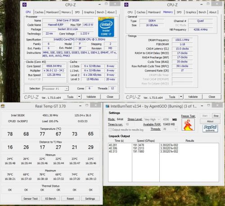
Task: Toggle Output results to results.log checkbox
Action: pos(110,130)
